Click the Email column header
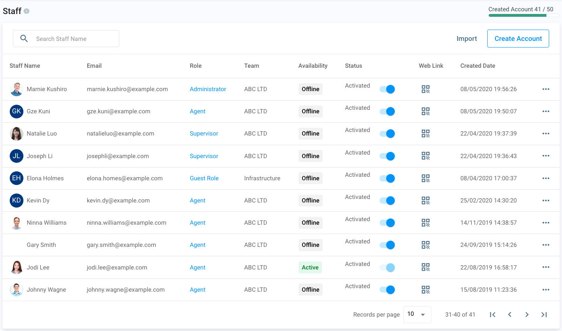This screenshot has width=562, height=331. point(94,66)
